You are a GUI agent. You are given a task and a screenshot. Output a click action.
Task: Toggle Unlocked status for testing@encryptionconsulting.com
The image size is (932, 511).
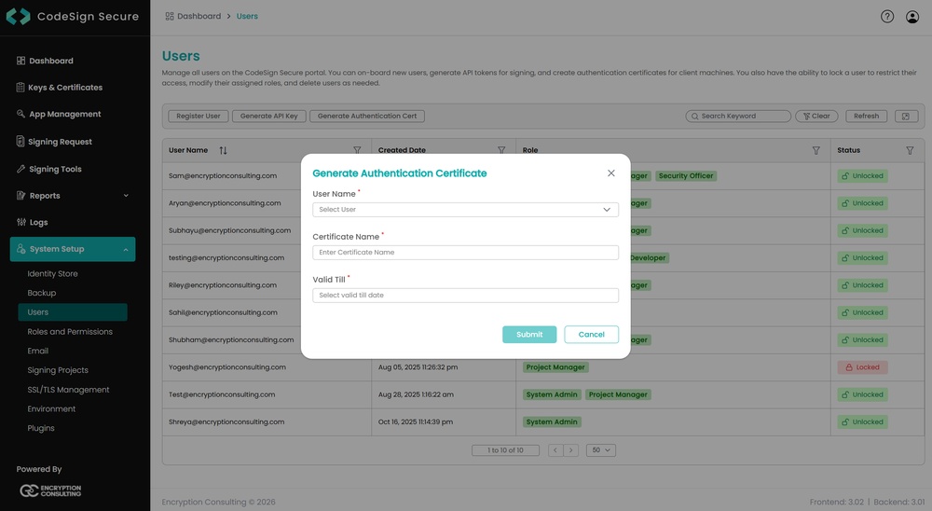tap(862, 258)
